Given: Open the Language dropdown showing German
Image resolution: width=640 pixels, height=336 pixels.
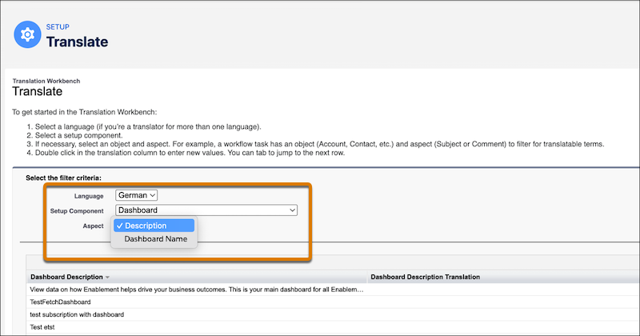Looking at the screenshot, I should coord(137,194).
